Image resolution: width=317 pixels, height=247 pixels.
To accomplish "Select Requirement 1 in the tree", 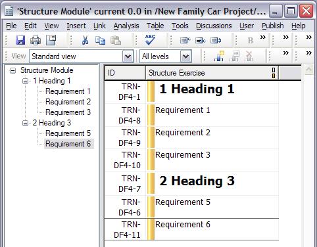I will (x=68, y=91).
